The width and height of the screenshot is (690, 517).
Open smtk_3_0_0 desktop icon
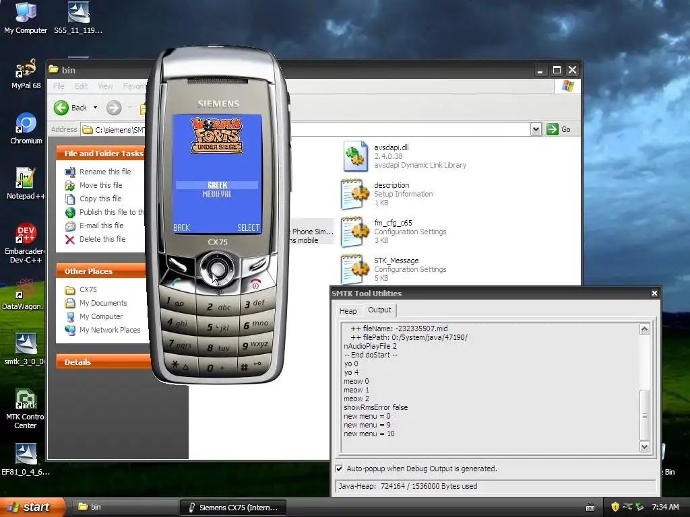(x=24, y=349)
